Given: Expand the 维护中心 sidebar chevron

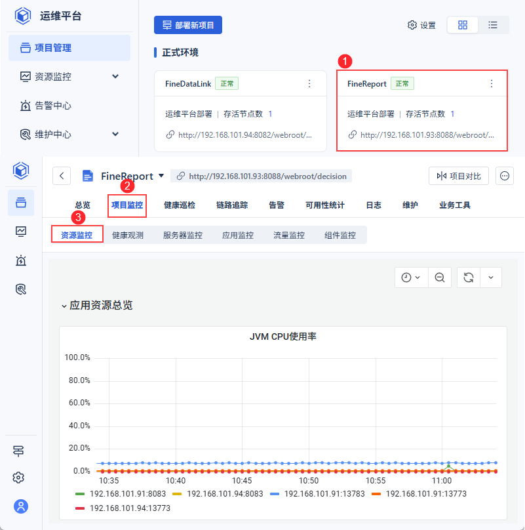Looking at the screenshot, I should tap(115, 134).
